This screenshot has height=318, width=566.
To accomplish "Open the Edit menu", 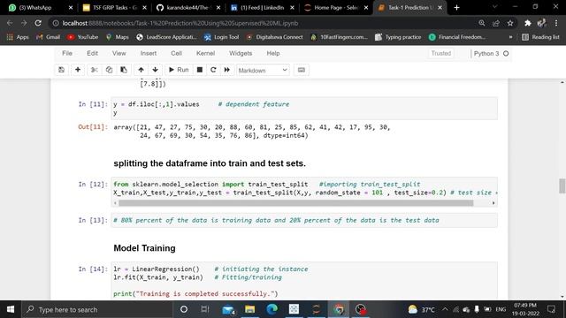I will [x=92, y=53].
